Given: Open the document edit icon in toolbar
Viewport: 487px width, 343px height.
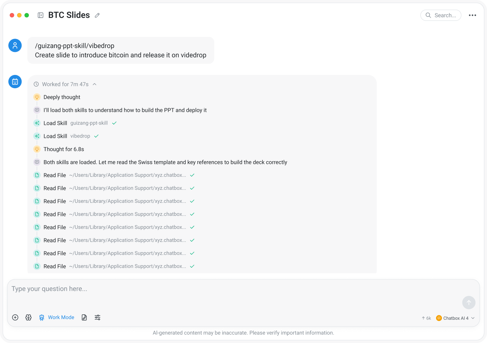Looking at the screenshot, I should coord(84,317).
